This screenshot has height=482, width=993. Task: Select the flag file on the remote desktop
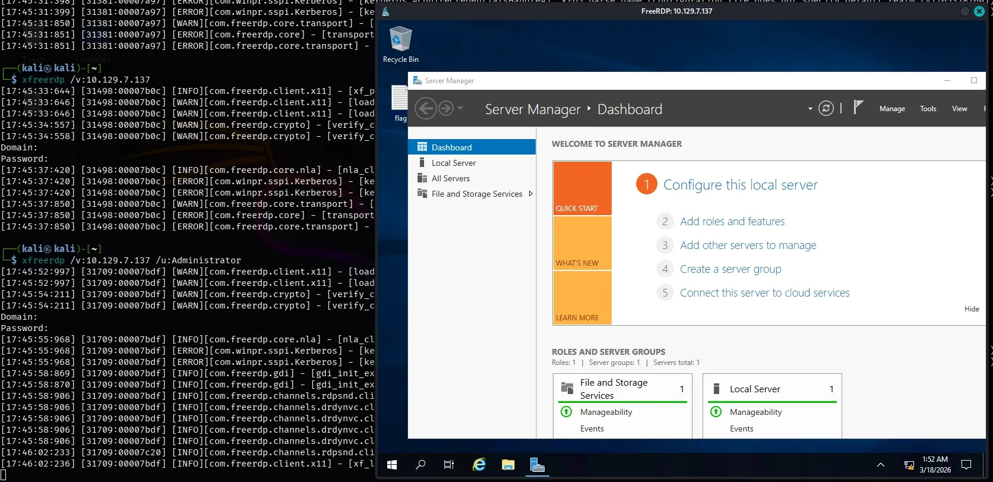400,103
